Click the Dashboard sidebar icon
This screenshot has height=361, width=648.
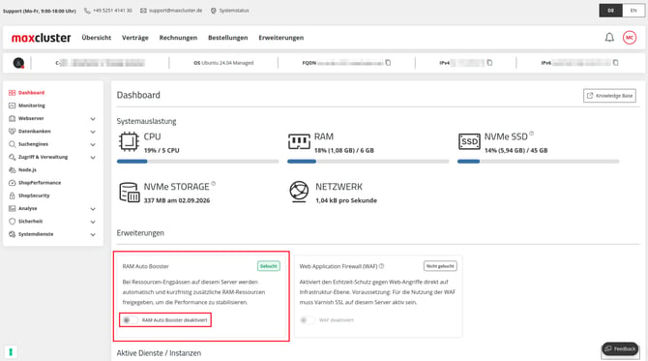(12, 93)
